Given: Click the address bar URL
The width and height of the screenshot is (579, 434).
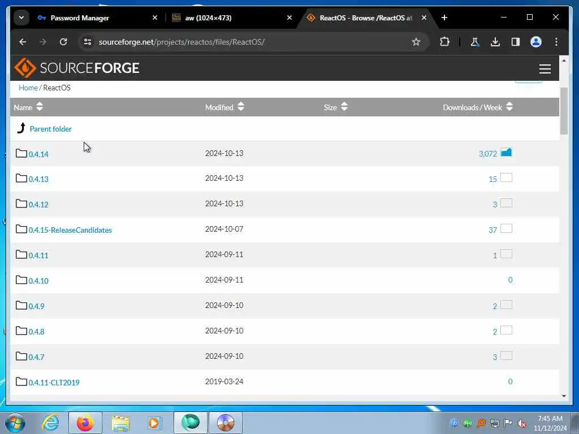Looking at the screenshot, I should pyautogui.click(x=182, y=42).
